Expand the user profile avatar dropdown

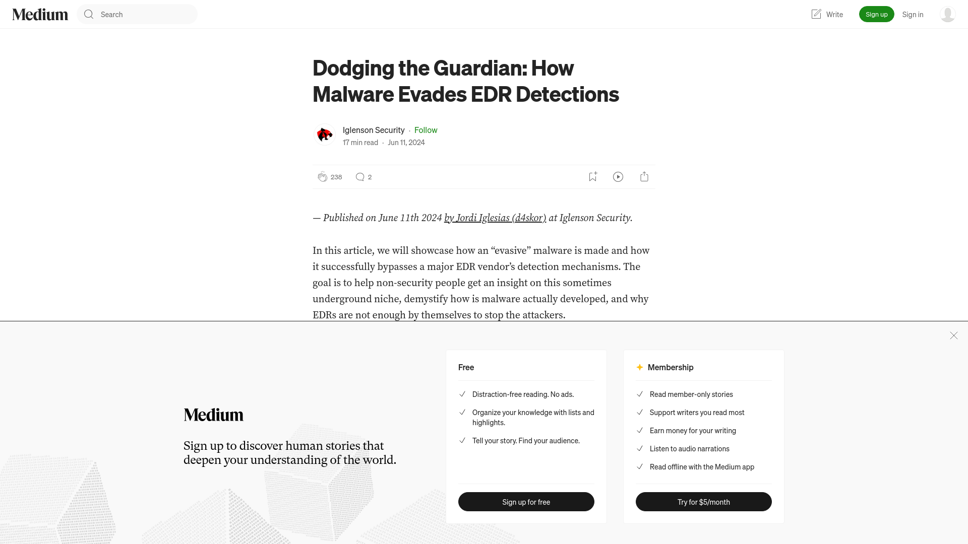(x=947, y=14)
